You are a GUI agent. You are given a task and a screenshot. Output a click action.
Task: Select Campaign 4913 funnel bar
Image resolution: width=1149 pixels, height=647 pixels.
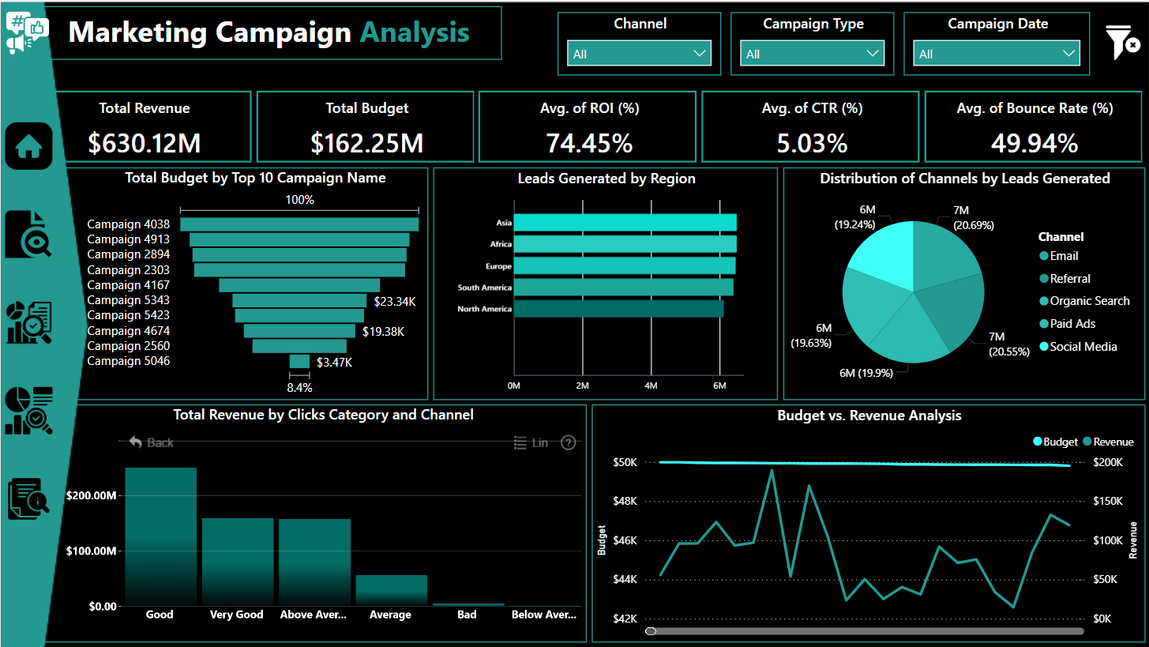coord(299,239)
